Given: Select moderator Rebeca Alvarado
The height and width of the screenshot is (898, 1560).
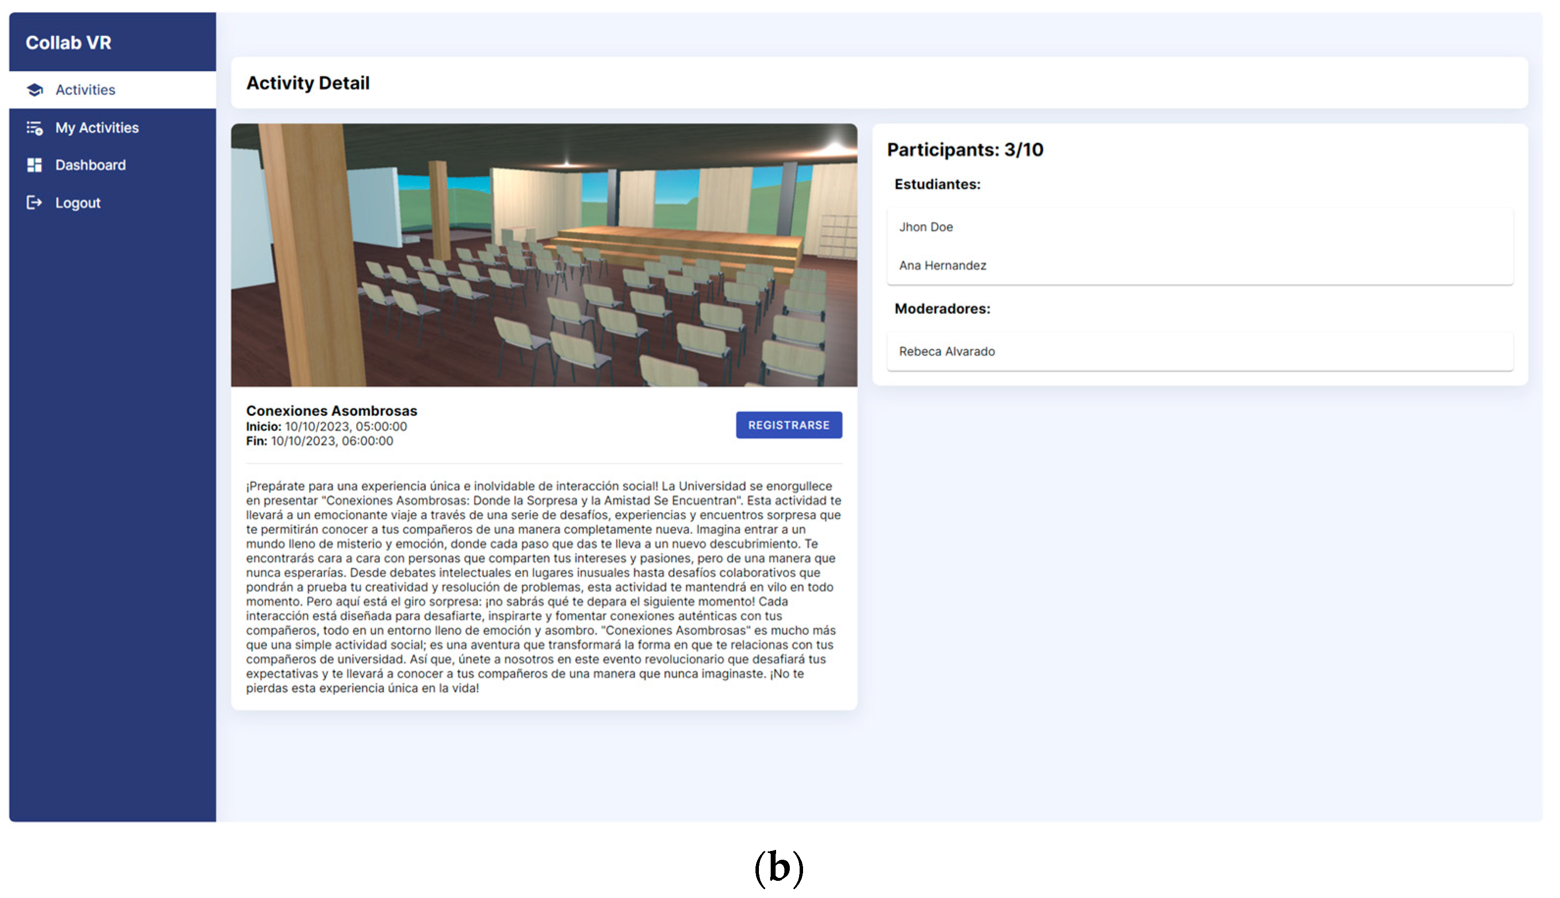Looking at the screenshot, I should (946, 352).
